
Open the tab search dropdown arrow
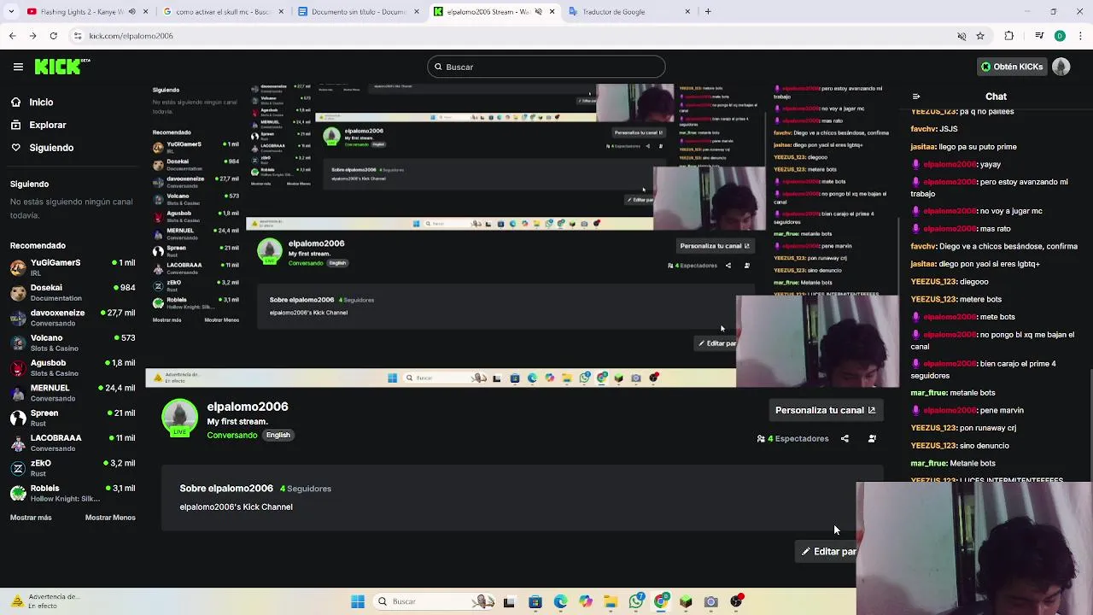(9, 12)
